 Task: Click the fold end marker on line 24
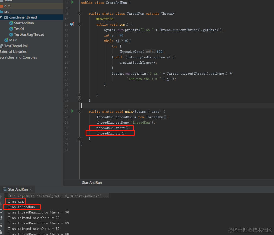(79, 95)
